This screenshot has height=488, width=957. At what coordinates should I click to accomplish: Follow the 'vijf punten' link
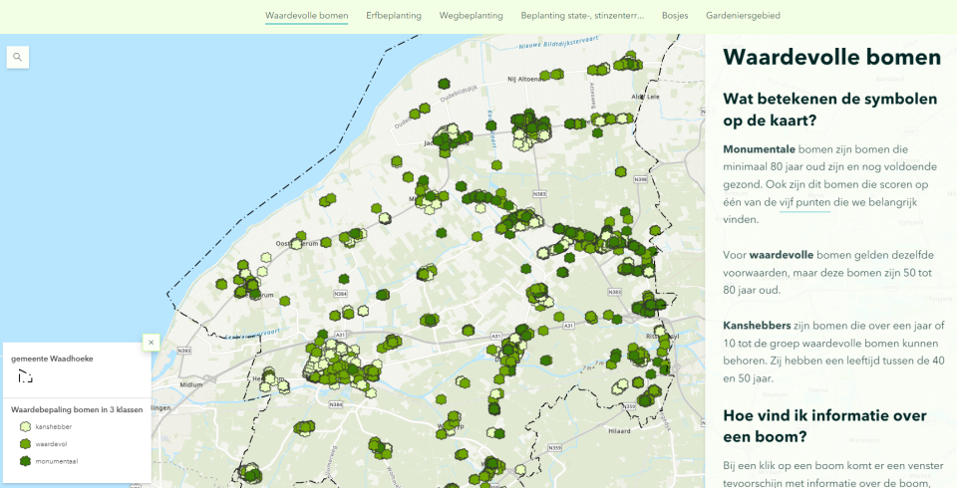pyautogui.click(x=804, y=202)
